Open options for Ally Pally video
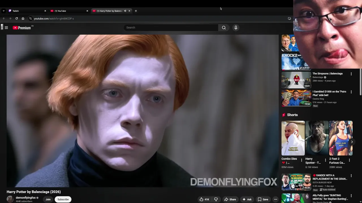 coord(351,196)
